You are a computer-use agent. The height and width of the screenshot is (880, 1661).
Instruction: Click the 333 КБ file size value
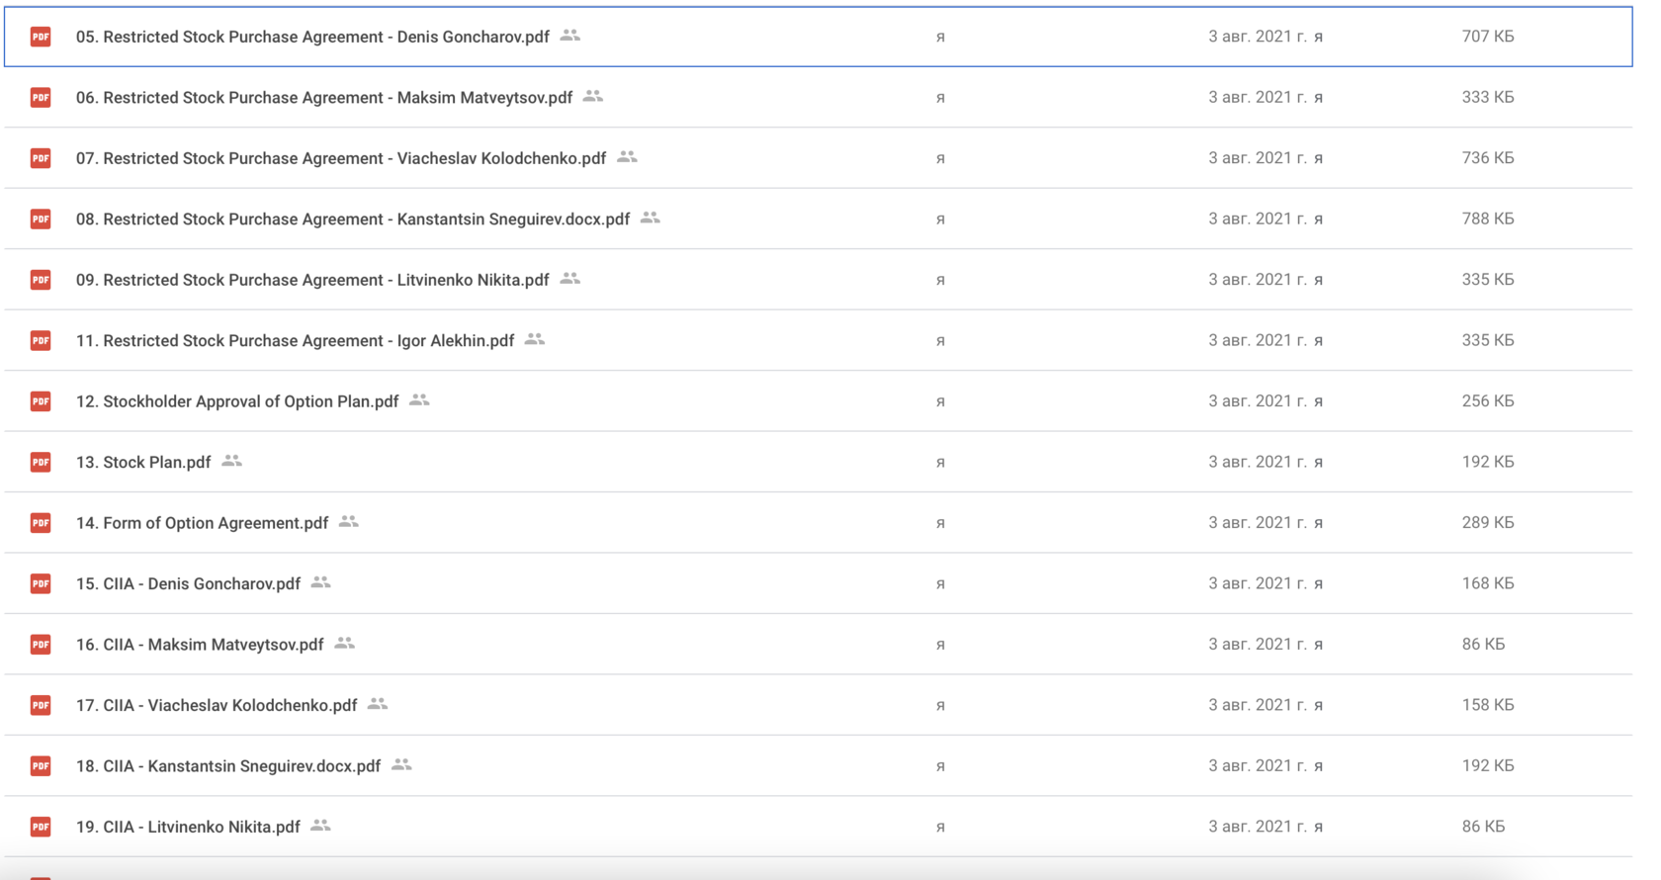point(1488,97)
